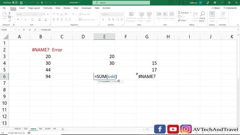240x135 pixels.
Task: Click the AutoSum button
Action: click(183, 13)
